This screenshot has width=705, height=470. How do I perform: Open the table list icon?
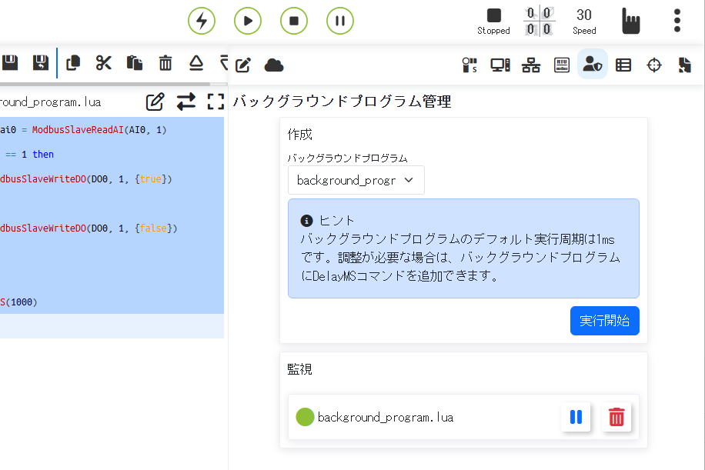623,65
